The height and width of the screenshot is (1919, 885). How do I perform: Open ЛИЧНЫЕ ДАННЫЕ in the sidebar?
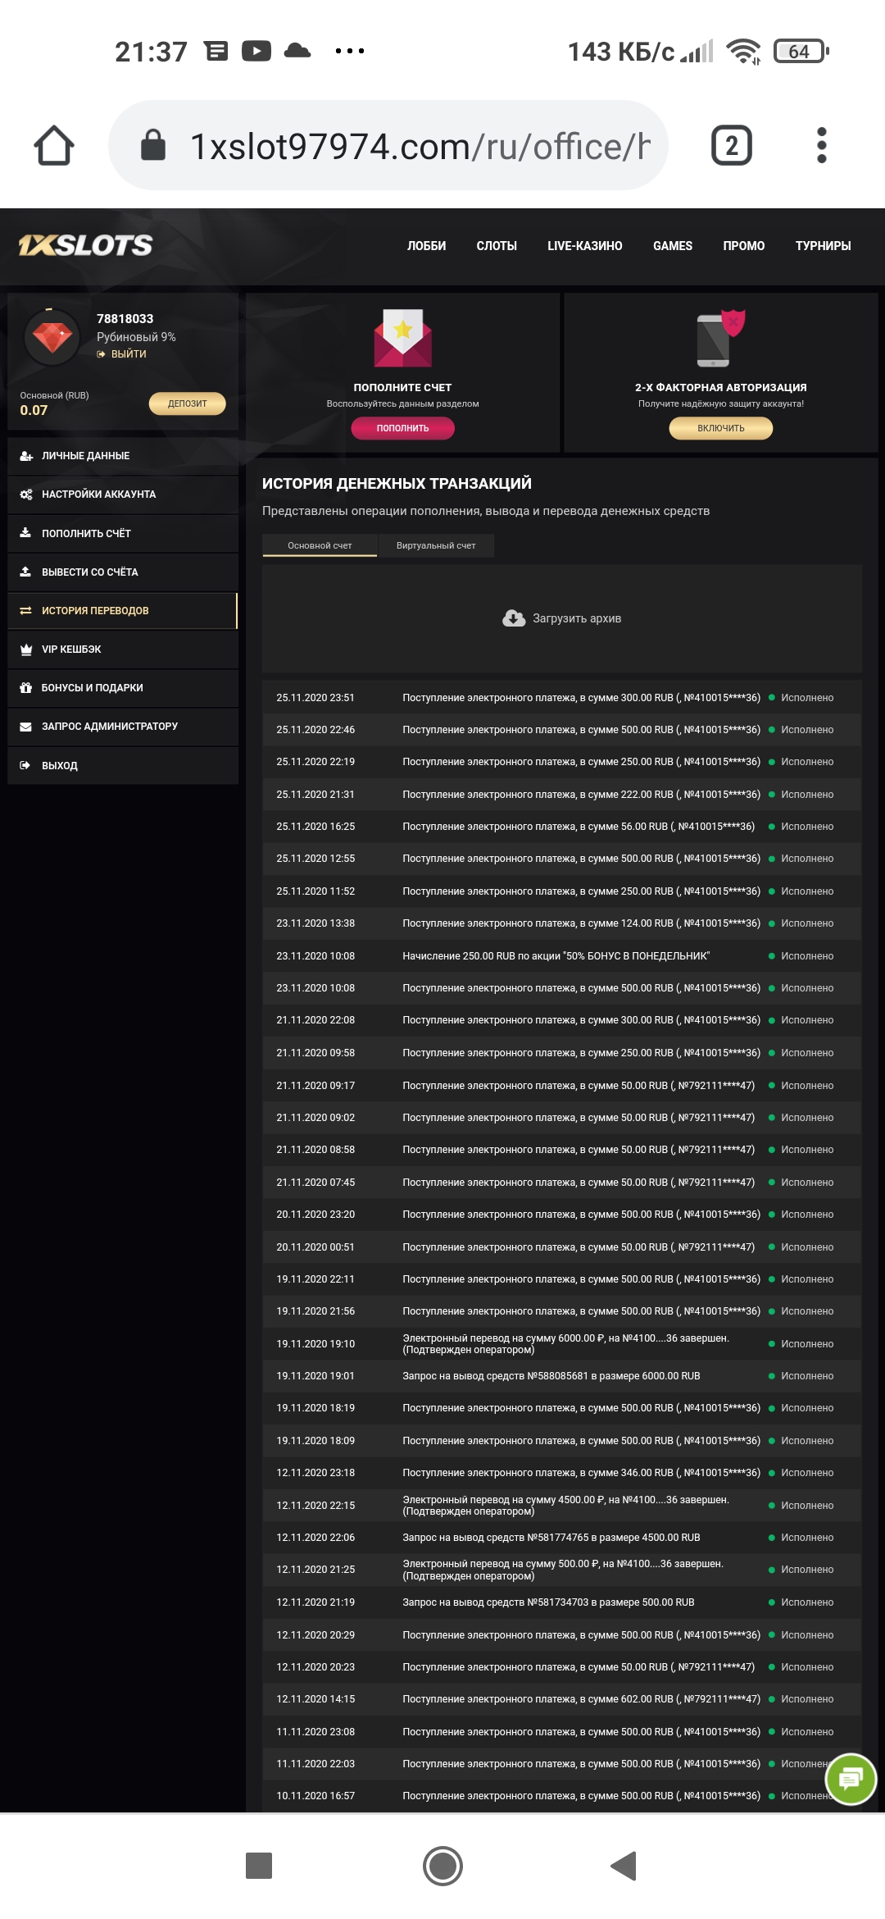[x=123, y=456]
